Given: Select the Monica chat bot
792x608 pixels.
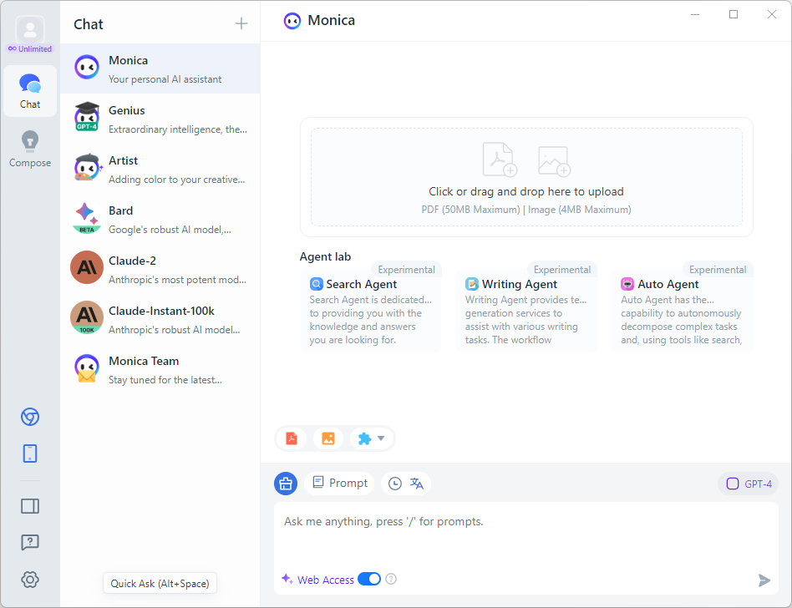Looking at the screenshot, I should [160, 68].
